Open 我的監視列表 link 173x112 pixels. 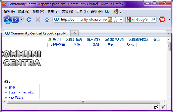(x=114, y=39)
